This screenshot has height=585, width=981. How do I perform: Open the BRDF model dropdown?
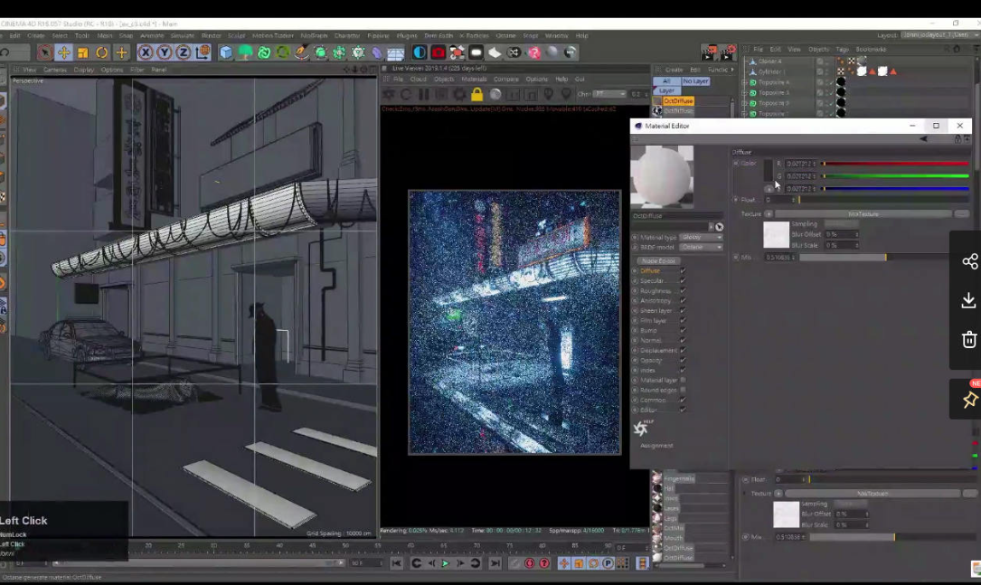click(702, 247)
